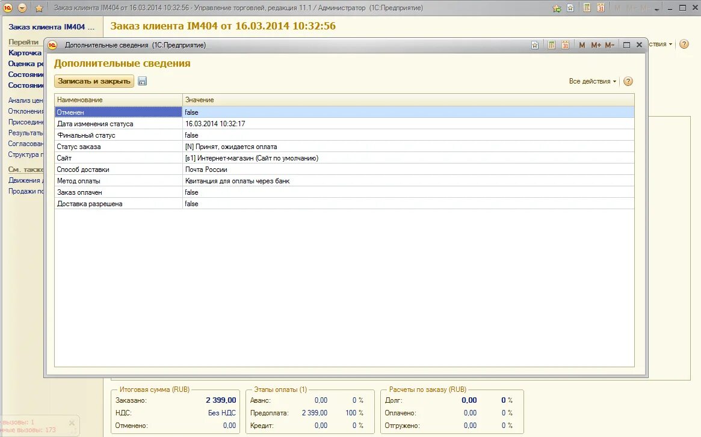Screen dimensions: 701x437
Task: Select the Отменен row name cell
Action: (x=119, y=112)
